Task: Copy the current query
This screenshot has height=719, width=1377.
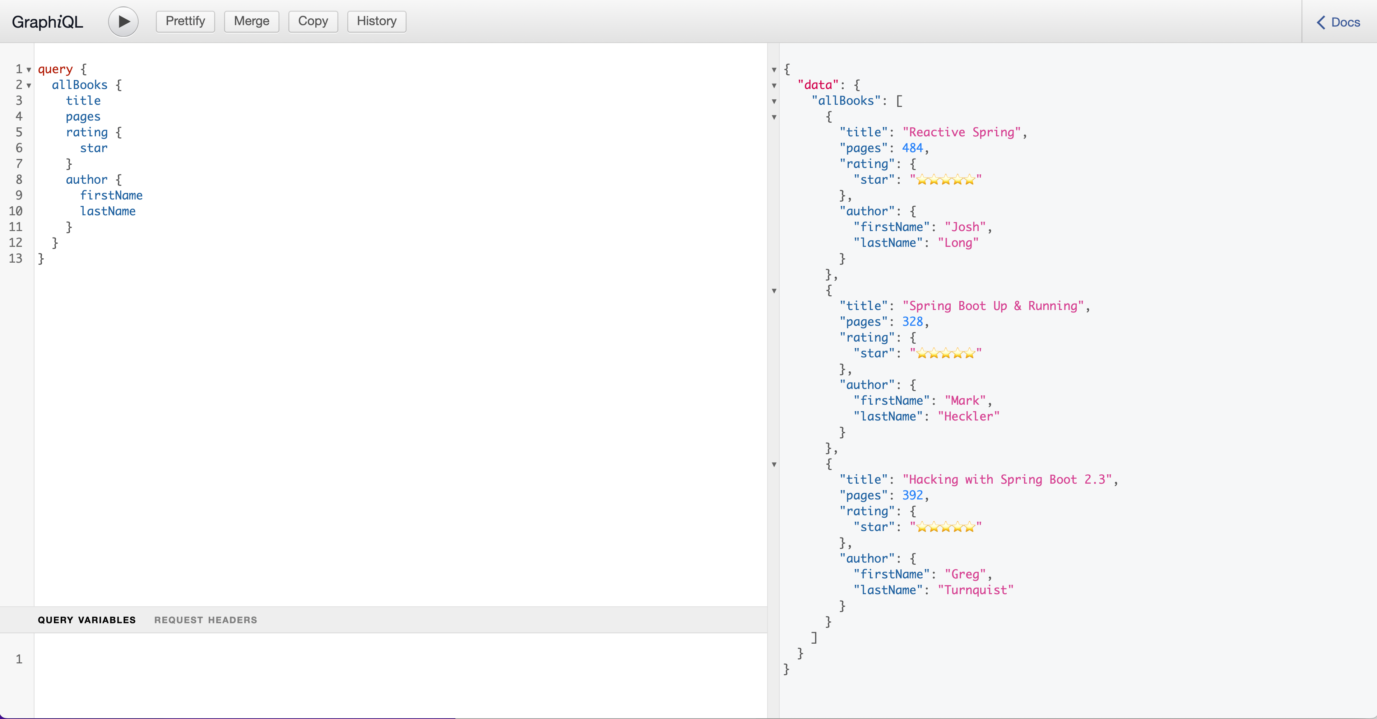Action: (313, 22)
